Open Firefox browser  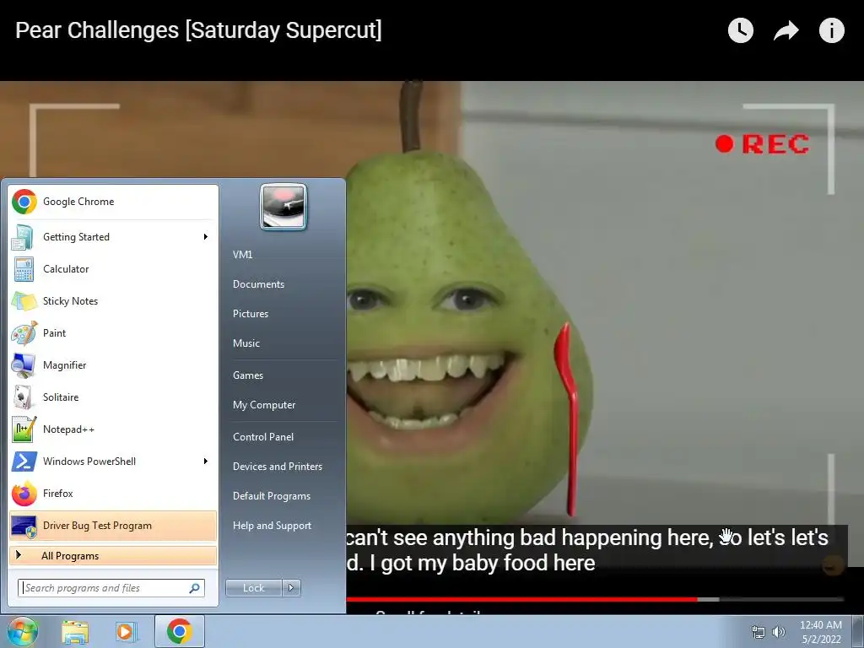113,493
